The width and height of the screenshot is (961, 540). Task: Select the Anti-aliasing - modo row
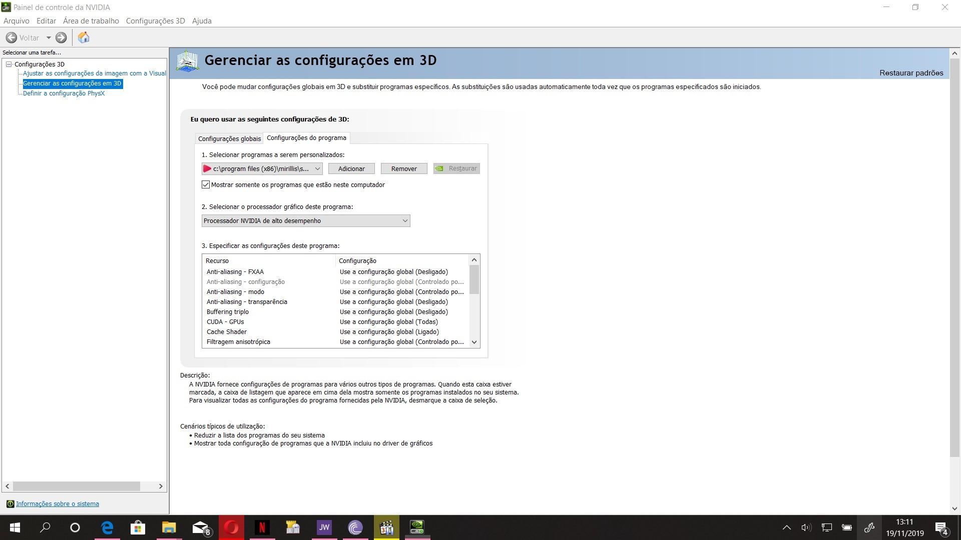pos(335,292)
